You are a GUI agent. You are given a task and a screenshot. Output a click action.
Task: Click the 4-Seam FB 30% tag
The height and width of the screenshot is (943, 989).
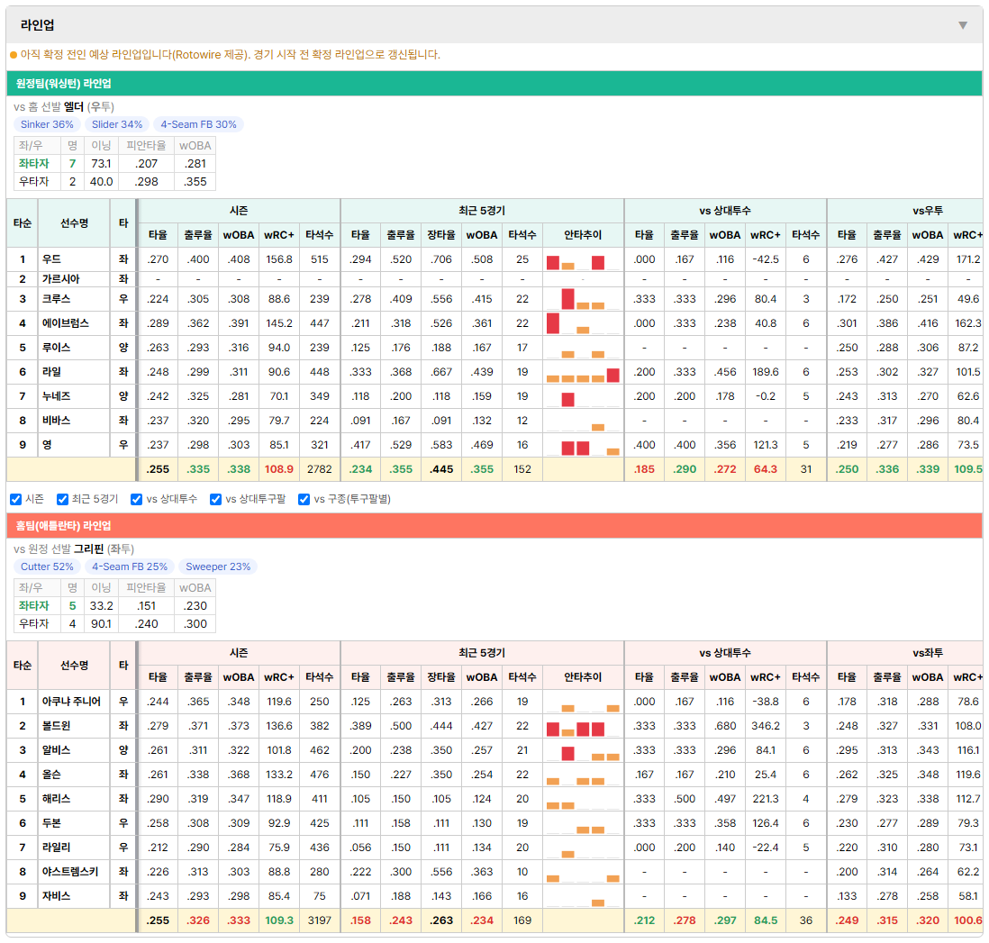click(199, 124)
